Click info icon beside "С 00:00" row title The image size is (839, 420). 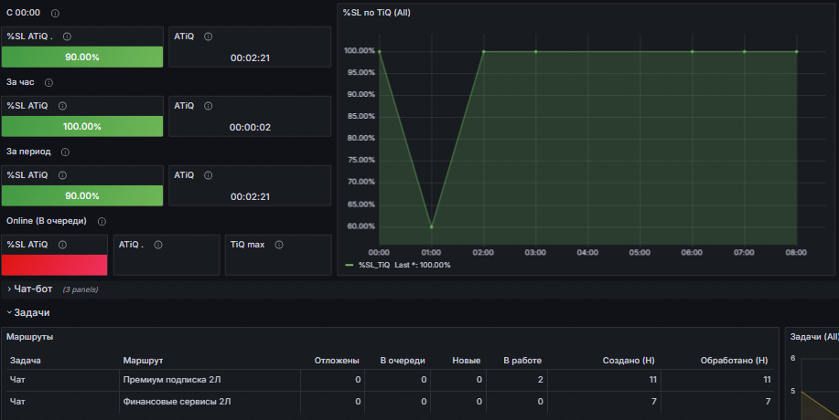56,14
